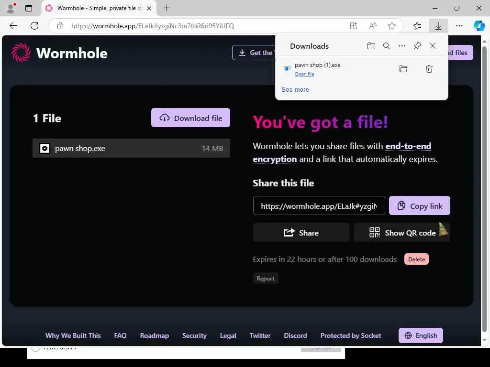Show pawn shop (1).exe in folder
Viewport: 490px width, 367px height.
pos(403,69)
